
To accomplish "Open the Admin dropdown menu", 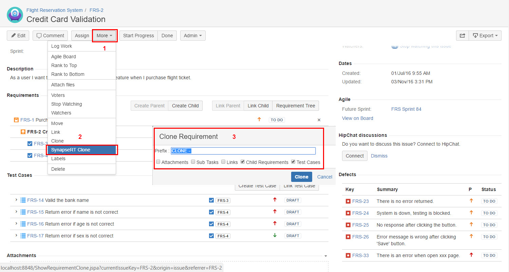I will (193, 36).
